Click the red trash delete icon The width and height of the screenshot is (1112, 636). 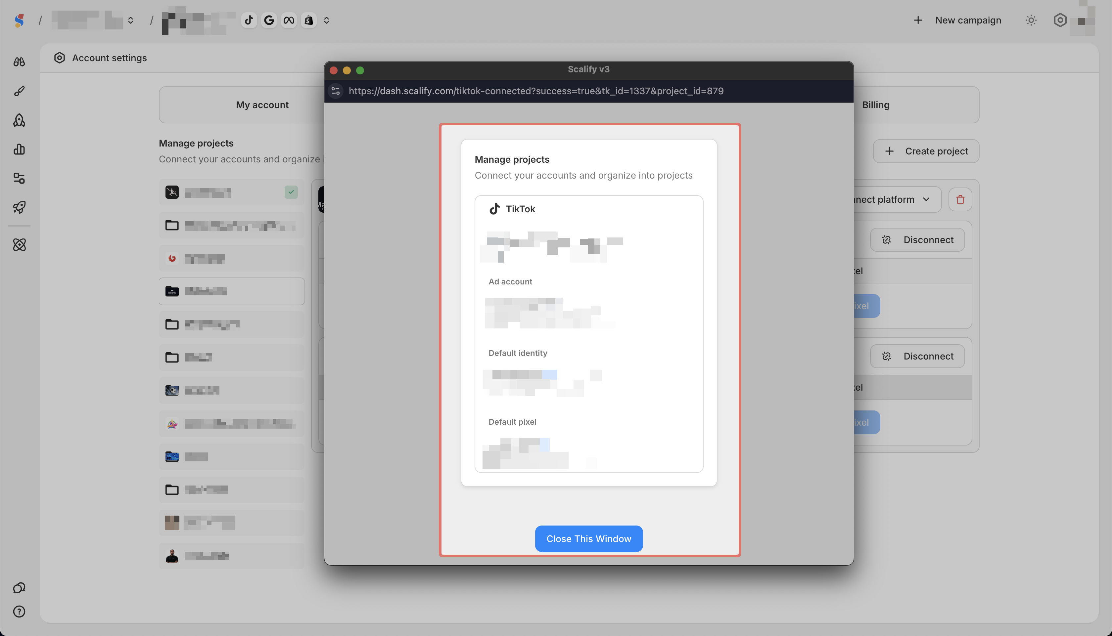(x=960, y=200)
